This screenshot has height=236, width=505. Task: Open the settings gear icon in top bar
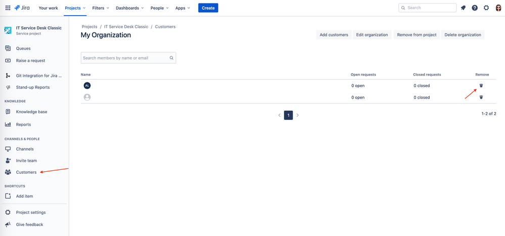[486, 8]
